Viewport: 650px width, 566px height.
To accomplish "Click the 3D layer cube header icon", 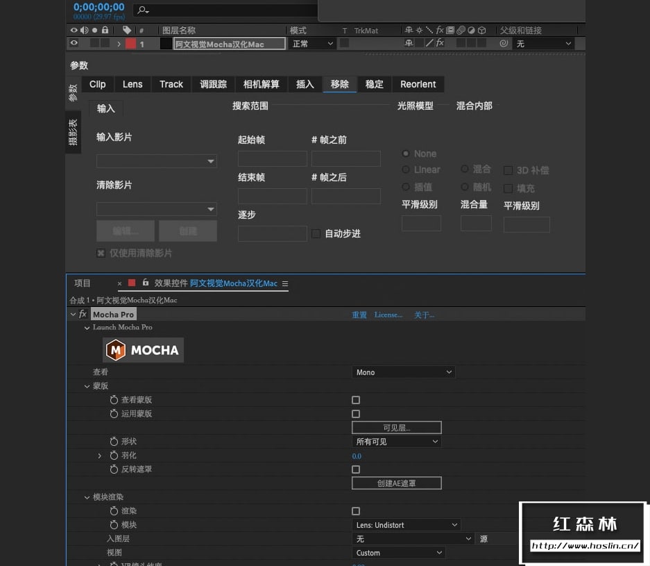I will 481,30.
